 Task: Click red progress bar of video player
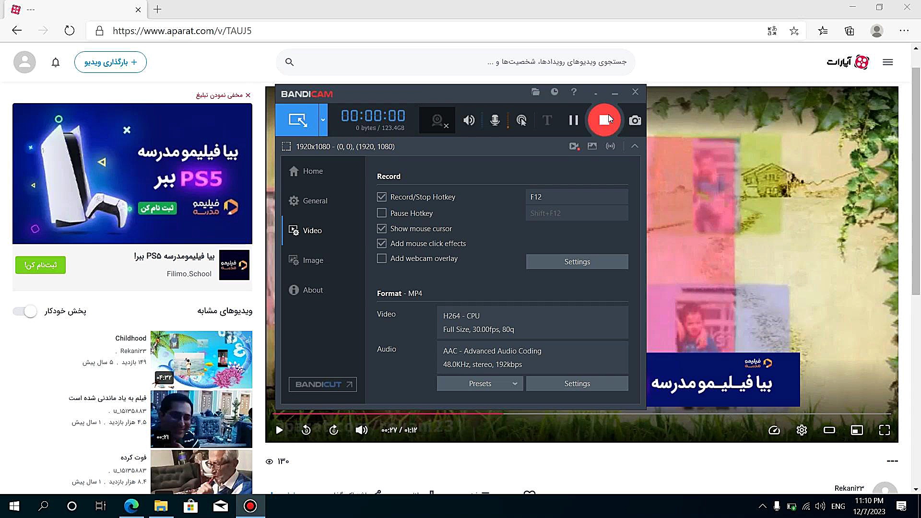pyautogui.click(x=389, y=413)
